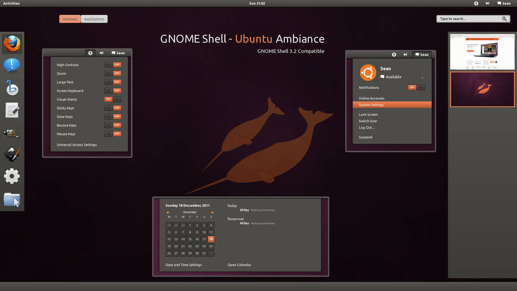517x291 pixels.
Task: Click Open Calendar
Action: (x=239, y=265)
